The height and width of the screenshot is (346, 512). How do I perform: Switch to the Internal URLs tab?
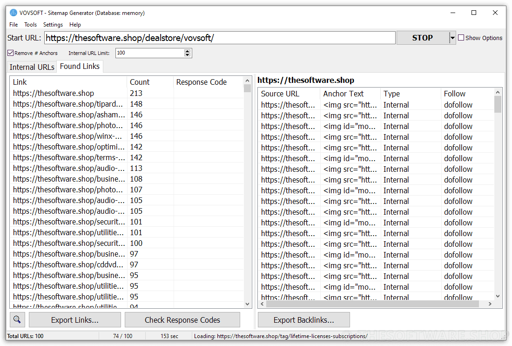coord(32,67)
